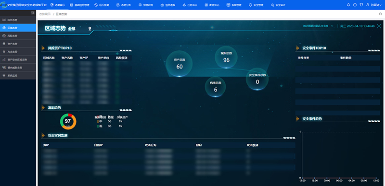Screen dimensions: 385x186
Task: Click the vulnerability donut chart showing 97
Action: tap(68, 121)
